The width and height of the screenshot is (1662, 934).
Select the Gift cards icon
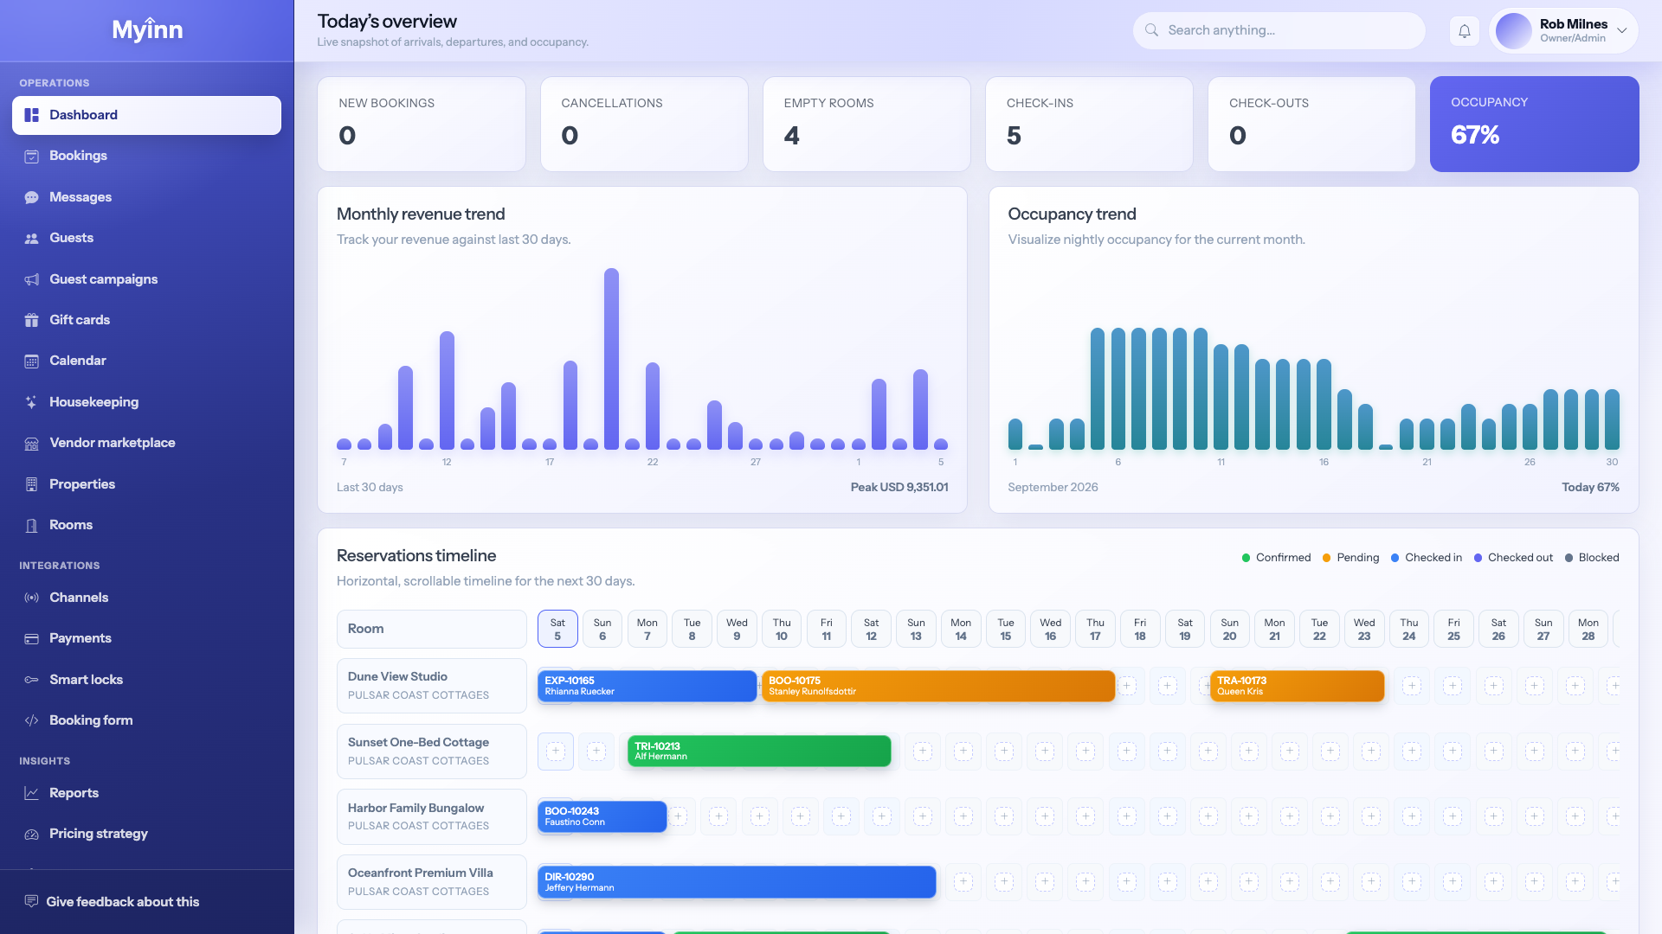[31, 320]
